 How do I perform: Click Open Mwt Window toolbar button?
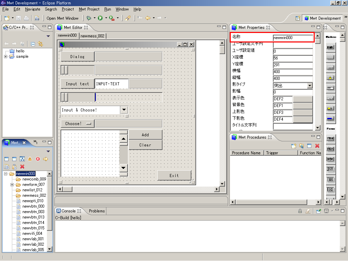(x=63, y=18)
